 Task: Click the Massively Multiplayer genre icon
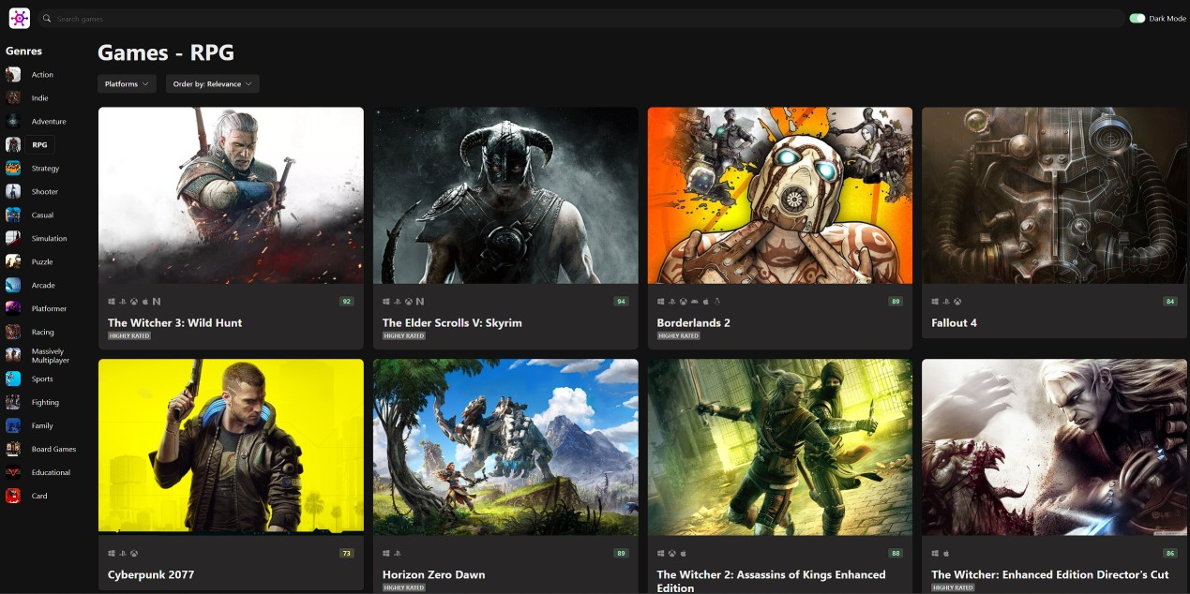tap(13, 355)
